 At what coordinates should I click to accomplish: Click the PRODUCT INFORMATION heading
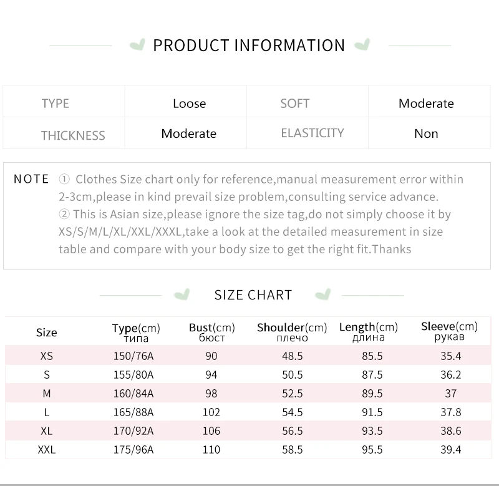tap(249, 46)
